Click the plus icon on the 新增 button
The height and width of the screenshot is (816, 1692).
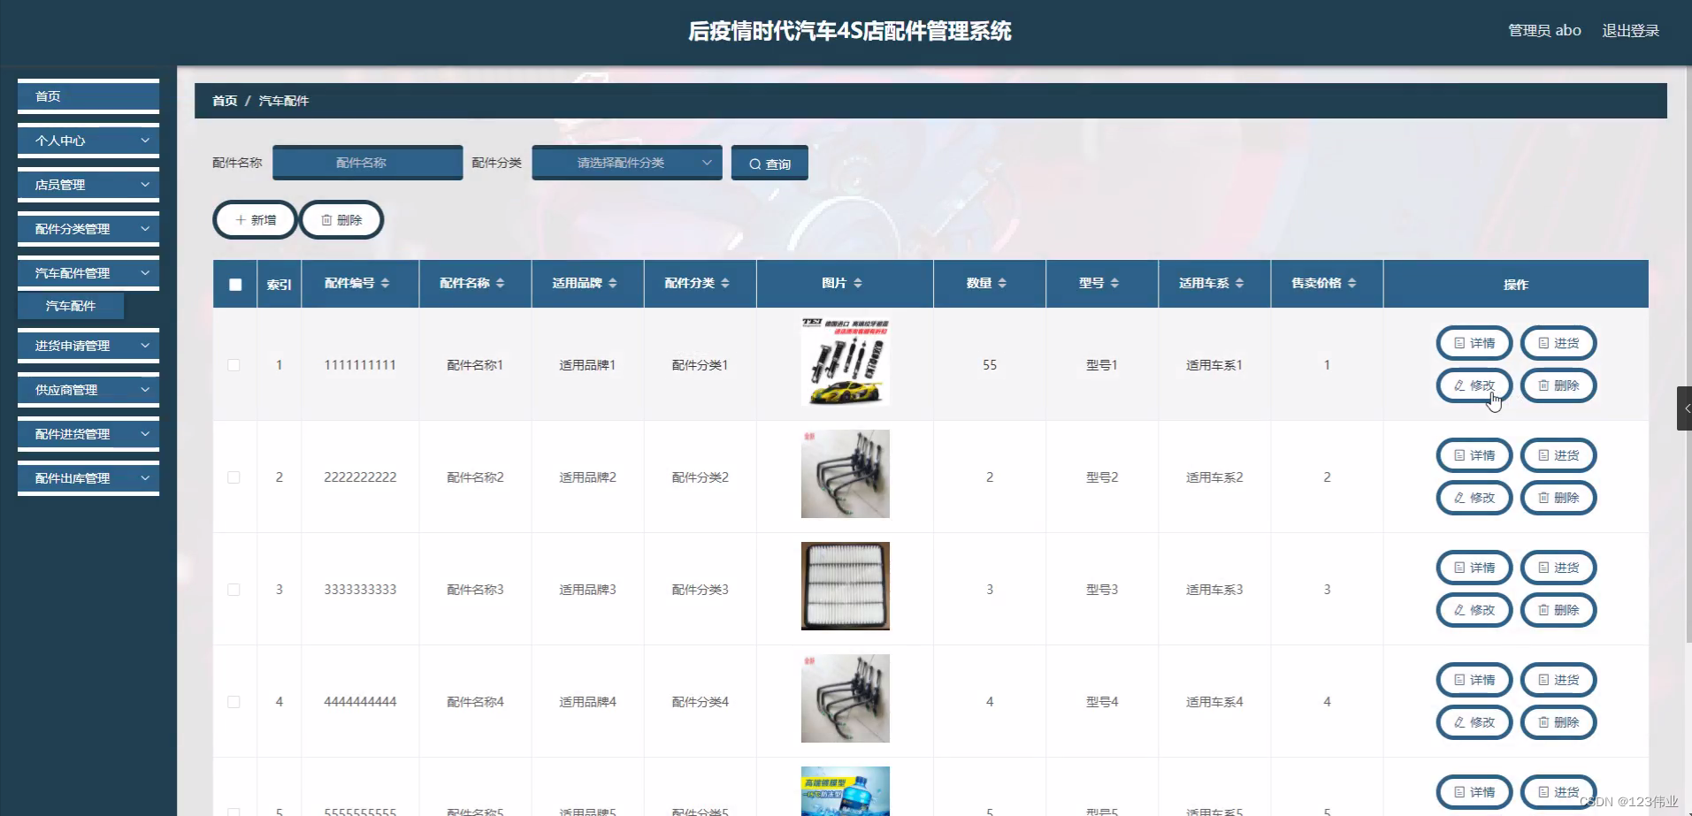[241, 219]
